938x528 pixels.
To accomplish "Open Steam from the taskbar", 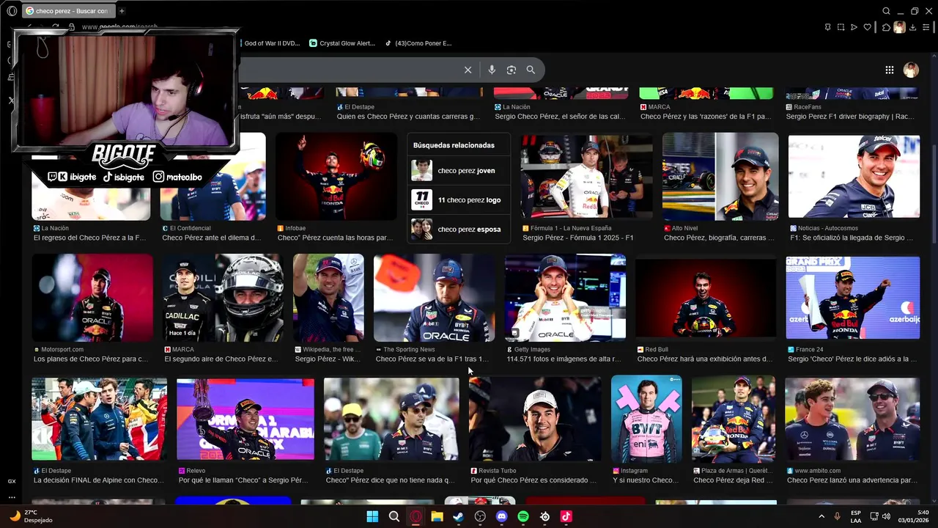I will tap(458, 516).
